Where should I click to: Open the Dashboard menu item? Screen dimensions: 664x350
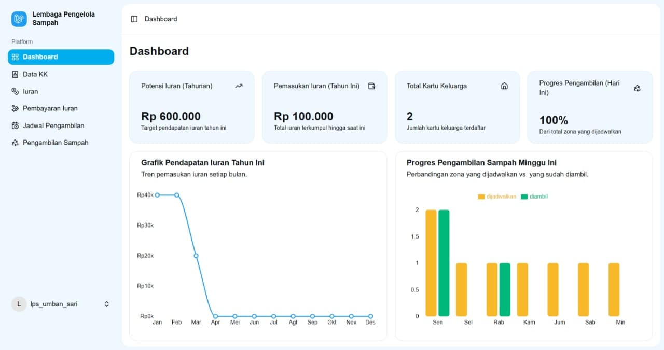coord(61,57)
